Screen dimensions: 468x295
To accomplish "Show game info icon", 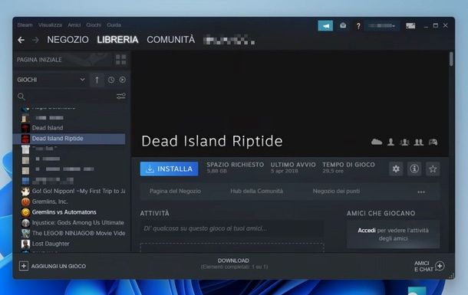I will [x=414, y=169].
